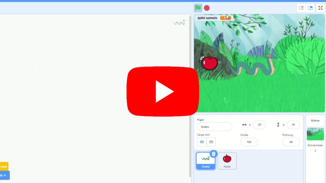
Task: Click the green flag to start
Action: pyautogui.click(x=198, y=8)
